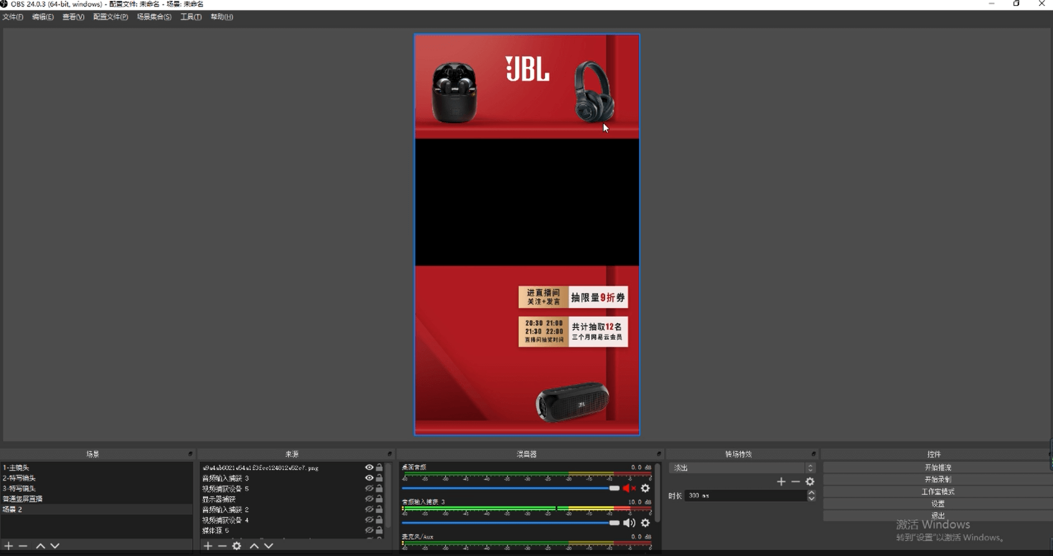Move source down in sources list
The height and width of the screenshot is (556, 1053).
pos(268,546)
